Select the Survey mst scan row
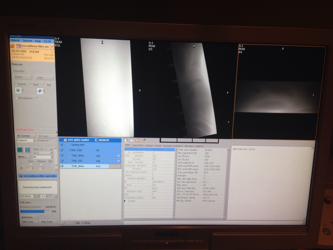This screenshot has width=333, height=250. pos(90,145)
